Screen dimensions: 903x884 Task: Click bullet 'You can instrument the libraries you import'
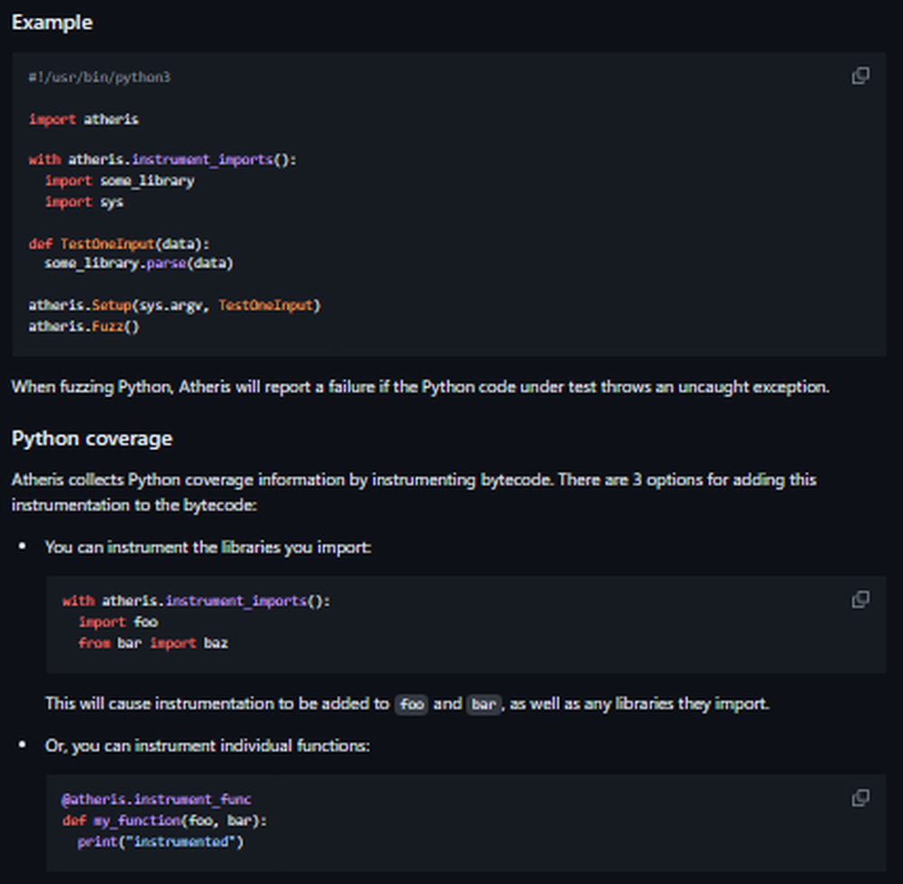tap(208, 547)
